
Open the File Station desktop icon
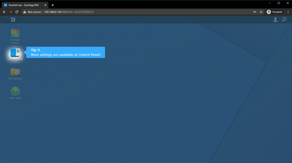click(x=15, y=74)
